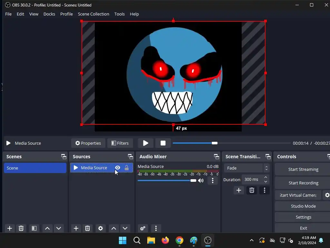
Task: Open the Docks menu
Action: pyautogui.click(x=49, y=14)
